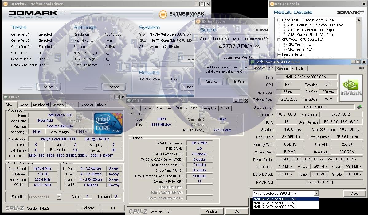Click the Close button in GPU-Z

(354, 194)
